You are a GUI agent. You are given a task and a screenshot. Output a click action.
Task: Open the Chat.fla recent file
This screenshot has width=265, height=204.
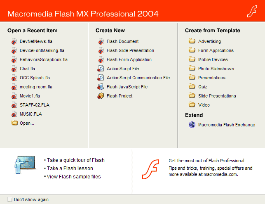pos(27,69)
